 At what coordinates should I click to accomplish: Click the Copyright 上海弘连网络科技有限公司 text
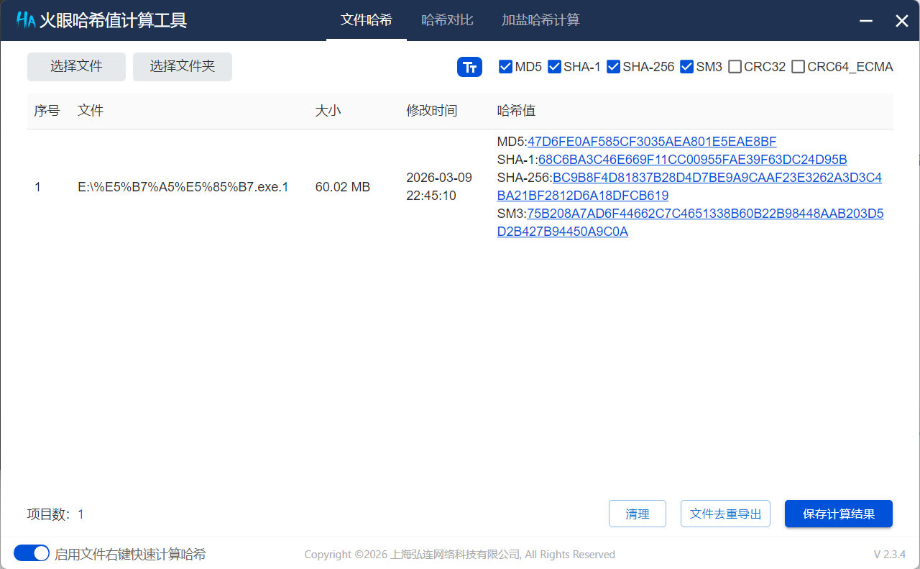point(460,555)
